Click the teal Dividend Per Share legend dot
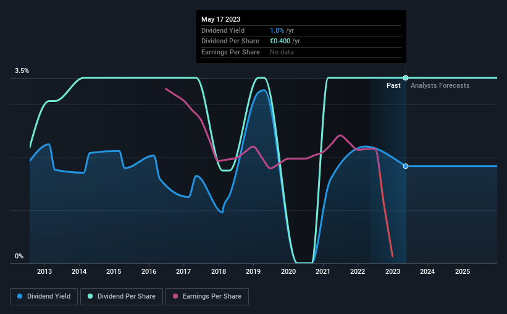This screenshot has height=314, width=507. 90,296
